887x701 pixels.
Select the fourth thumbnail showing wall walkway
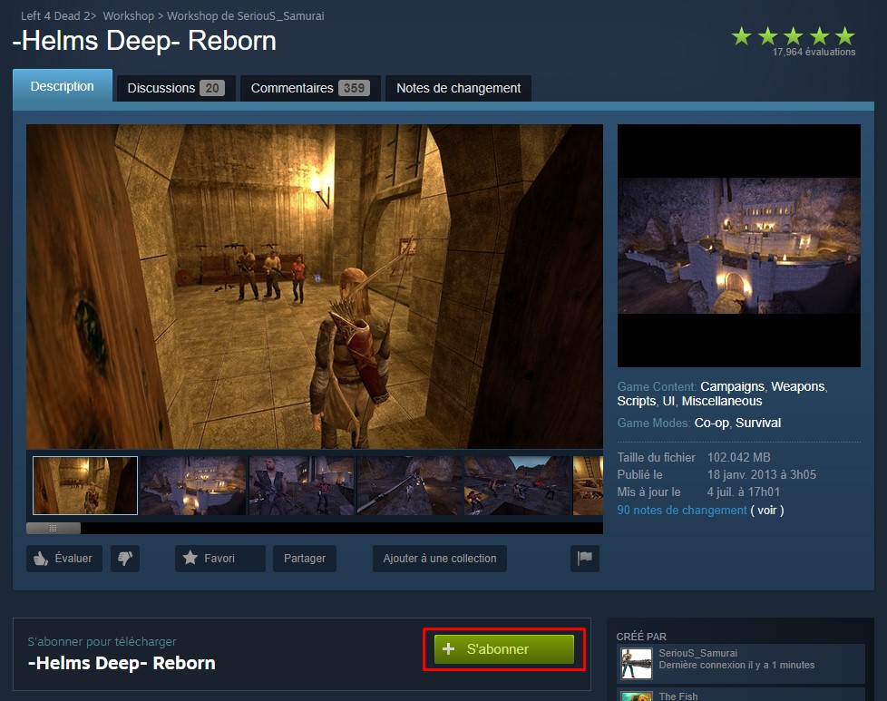point(410,485)
